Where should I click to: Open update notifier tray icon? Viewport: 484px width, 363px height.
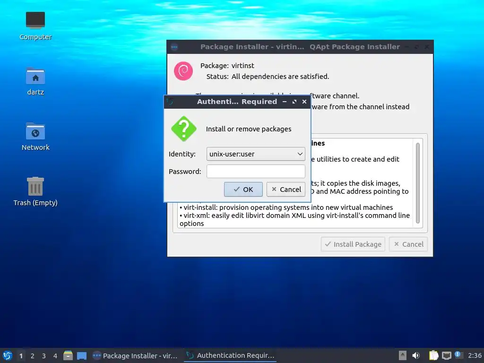458,355
